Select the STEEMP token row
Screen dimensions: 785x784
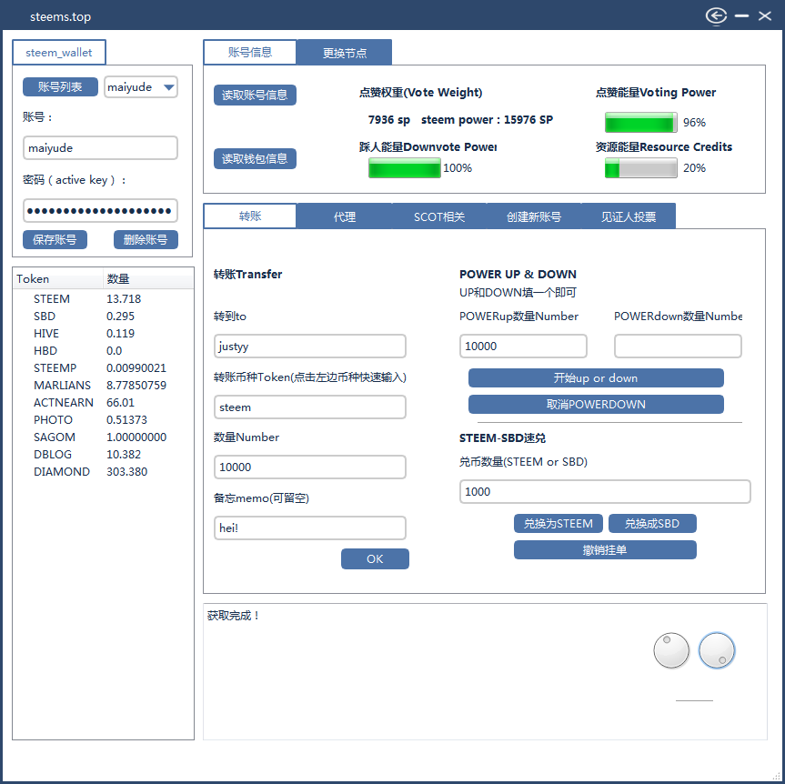pos(103,368)
